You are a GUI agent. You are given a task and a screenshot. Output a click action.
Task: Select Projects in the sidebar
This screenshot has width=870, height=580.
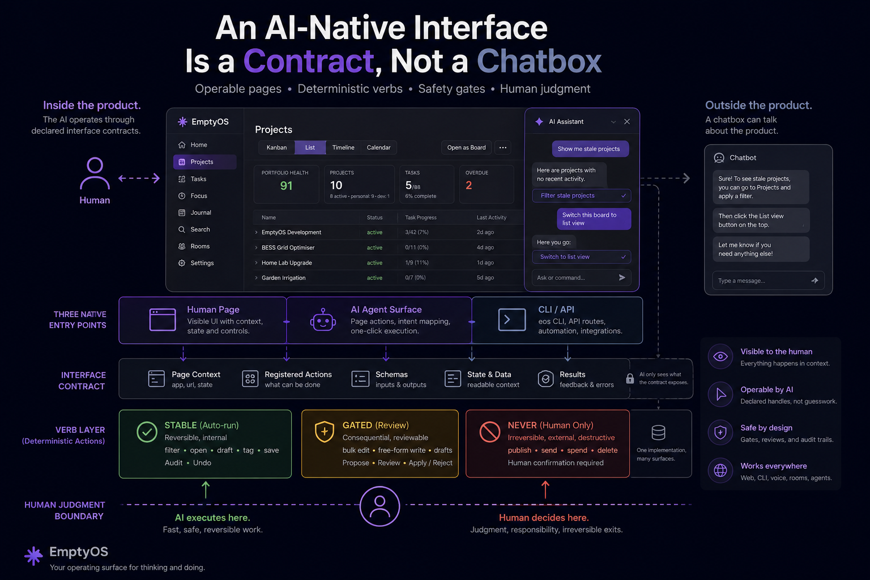click(x=204, y=162)
